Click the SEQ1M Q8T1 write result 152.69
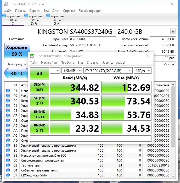 point(126,87)
